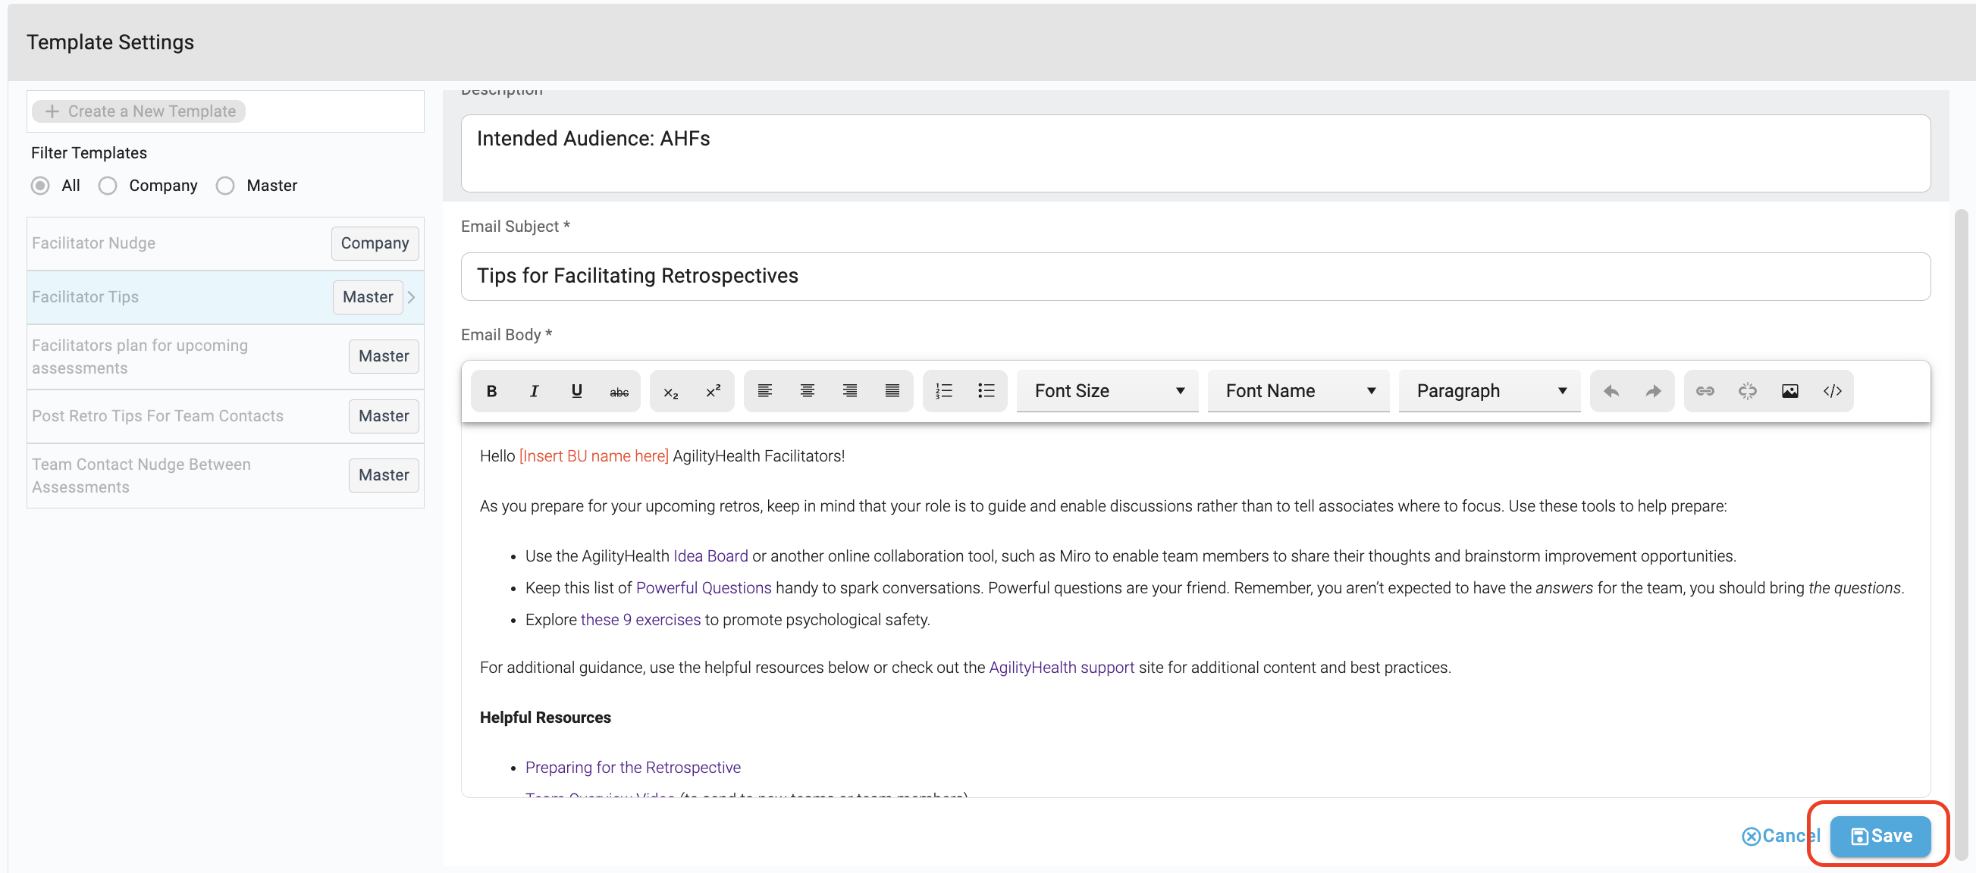Viewport: 1976px width, 873px height.
Task: Apply superscript formatting
Action: click(714, 391)
